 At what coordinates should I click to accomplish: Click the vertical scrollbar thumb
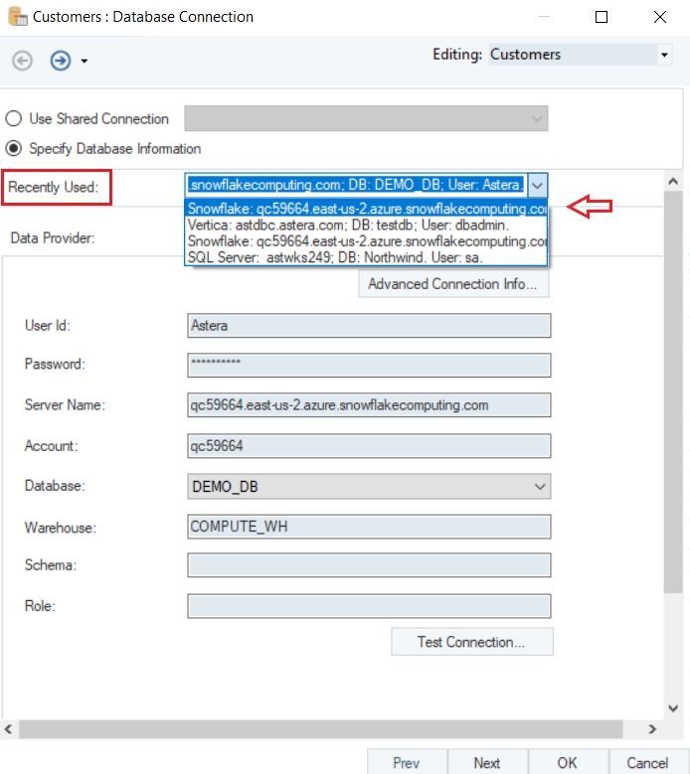[x=673, y=391]
